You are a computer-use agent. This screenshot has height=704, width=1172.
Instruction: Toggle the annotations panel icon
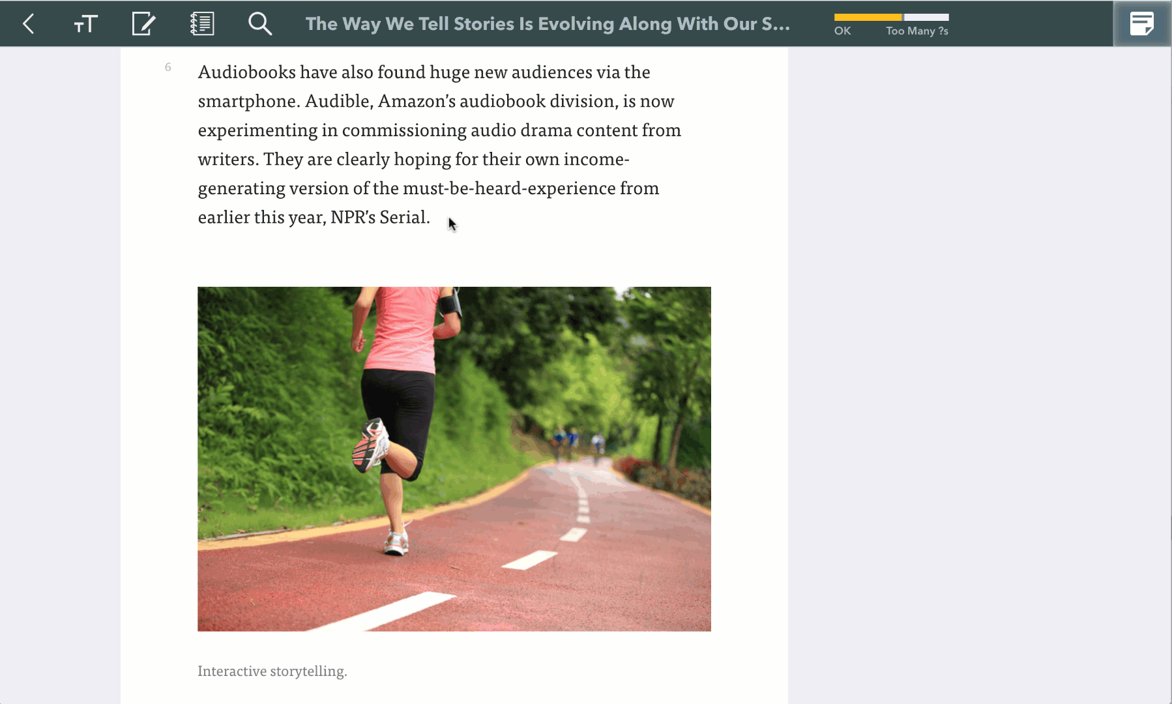pyautogui.click(x=1141, y=24)
